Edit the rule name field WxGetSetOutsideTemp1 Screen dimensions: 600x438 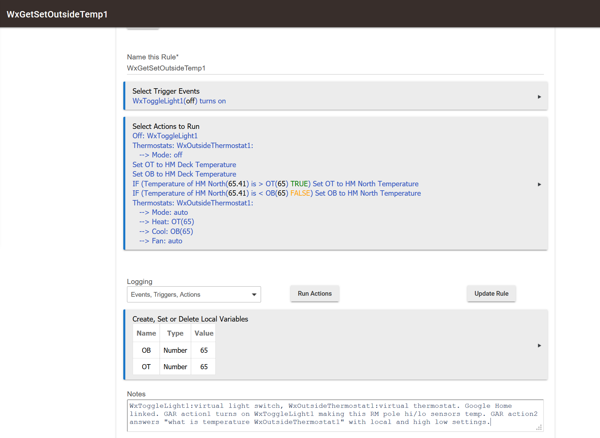tap(335, 68)
